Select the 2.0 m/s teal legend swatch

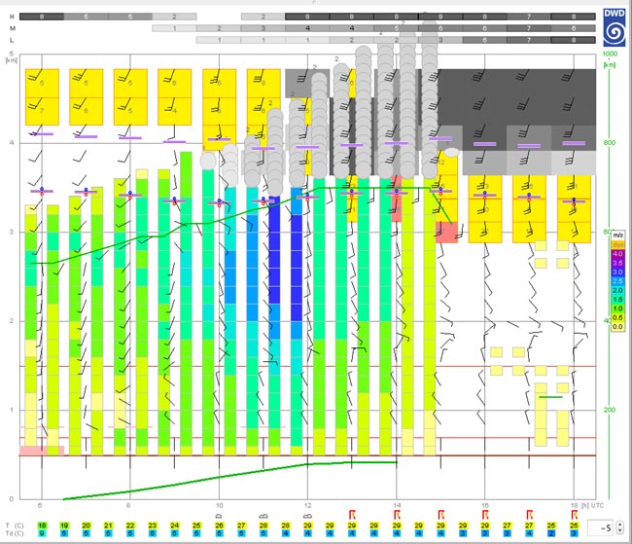pos(617,291)
